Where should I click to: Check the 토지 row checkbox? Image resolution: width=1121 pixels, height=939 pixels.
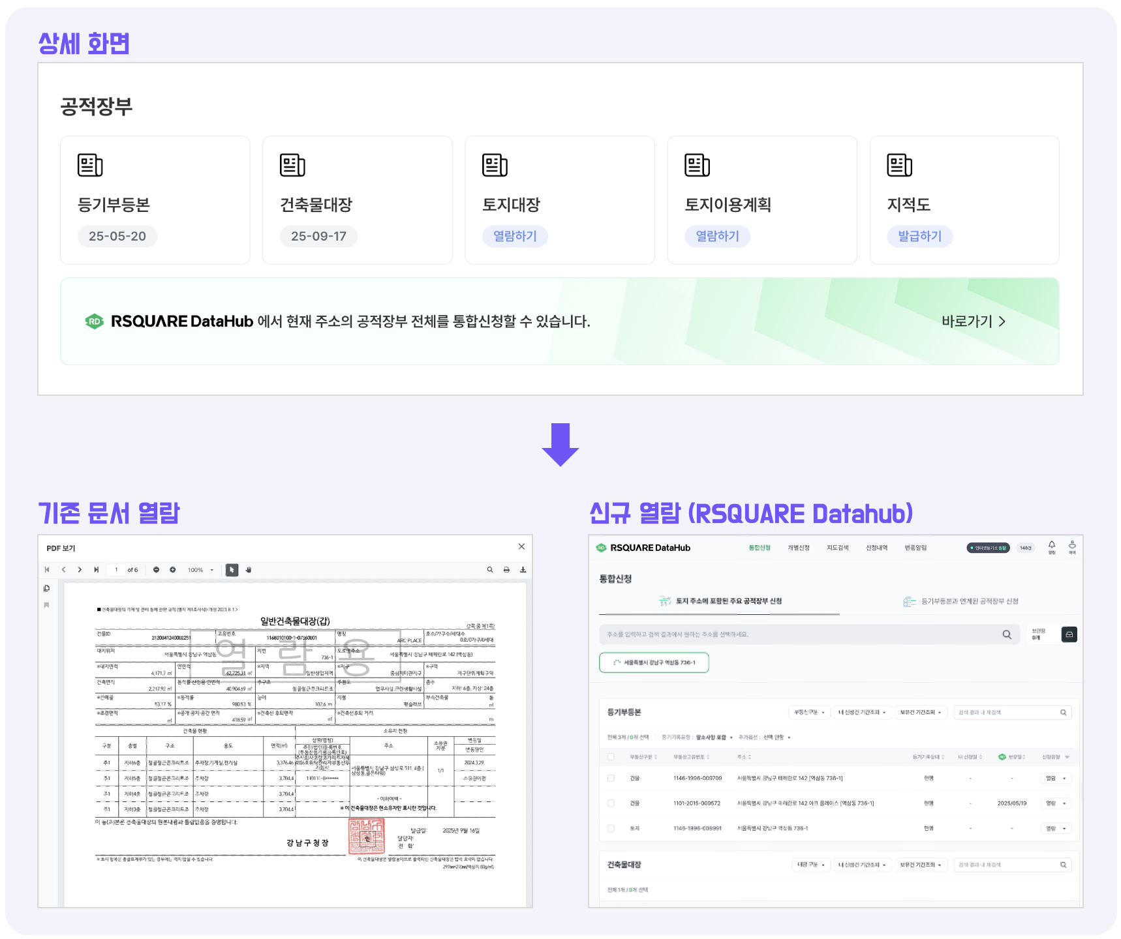click(611, 829)
